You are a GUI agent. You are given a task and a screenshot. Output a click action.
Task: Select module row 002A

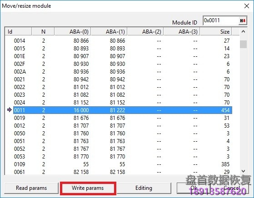(x=123, y=72)
